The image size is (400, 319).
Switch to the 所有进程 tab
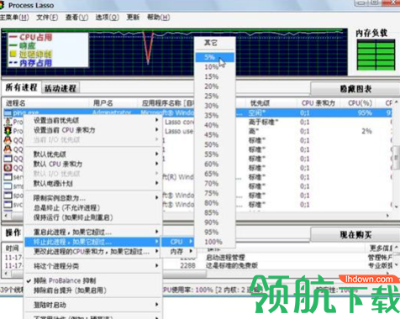pos(21,87)
